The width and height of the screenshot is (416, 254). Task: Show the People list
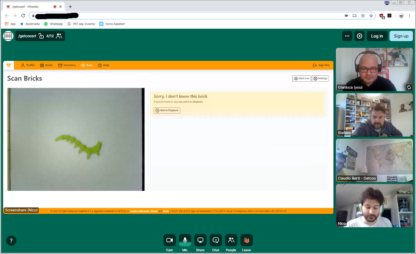pyautogui.click(x=231, y=240)
